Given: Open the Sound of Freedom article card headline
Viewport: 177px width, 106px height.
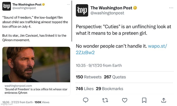Looking at the screenshot, I should (x=30, y=91).
